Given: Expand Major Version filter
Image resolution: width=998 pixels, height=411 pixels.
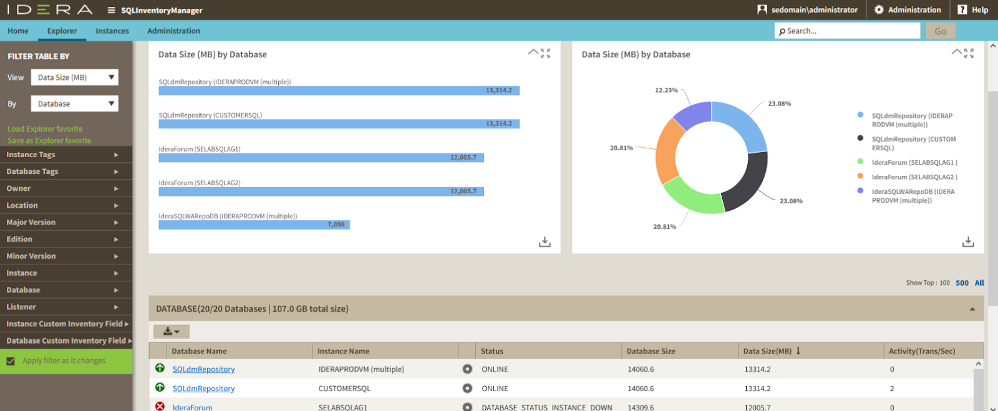Looking at the screenshot, I should pos(66,222).
